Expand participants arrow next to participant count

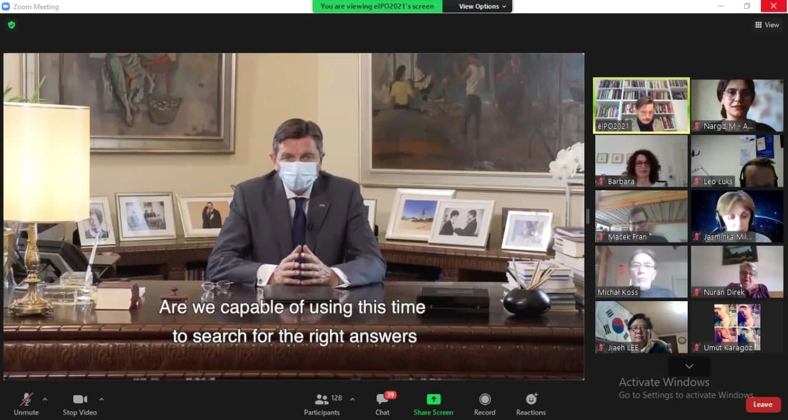point(352,399)
